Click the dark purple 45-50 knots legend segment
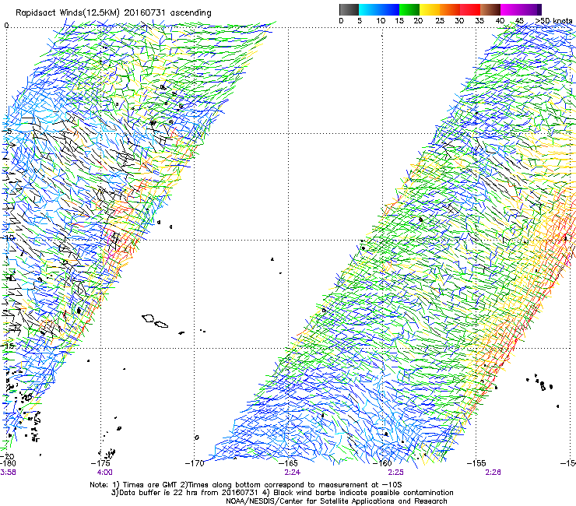 (531, 9)
